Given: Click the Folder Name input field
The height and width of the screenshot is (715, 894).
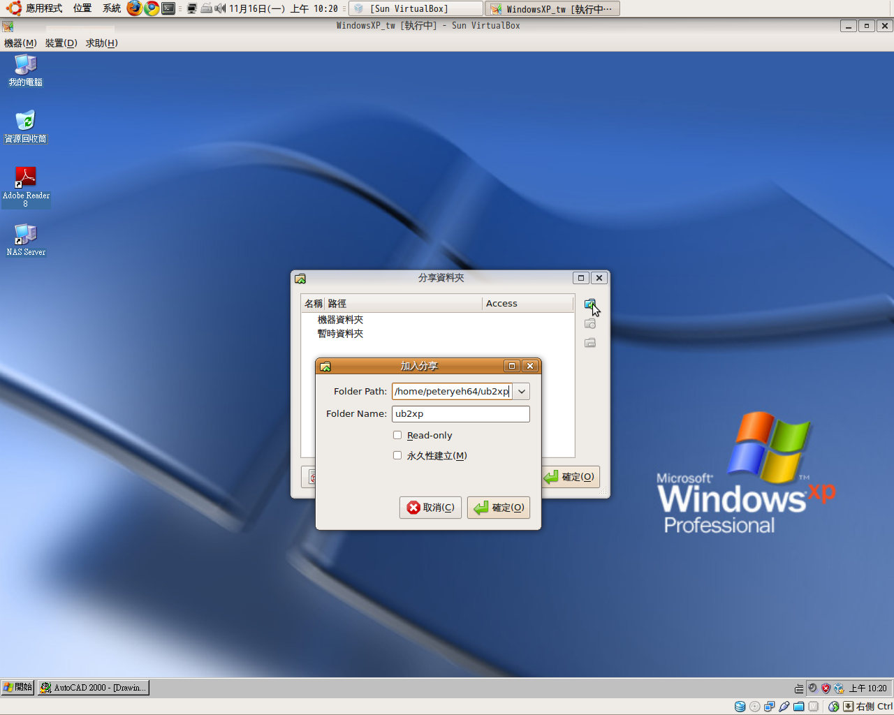Looking at the screenshot, I should [x=461, y=414].
